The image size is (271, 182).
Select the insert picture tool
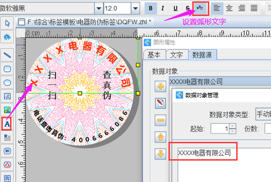click(x=7, y=110)
